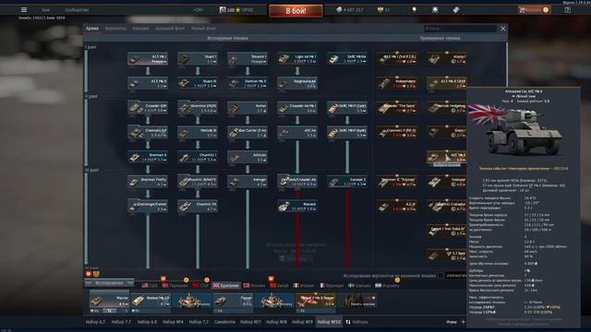Select SARC MkVI (2pdr) vehicle

tap(347, 108)
